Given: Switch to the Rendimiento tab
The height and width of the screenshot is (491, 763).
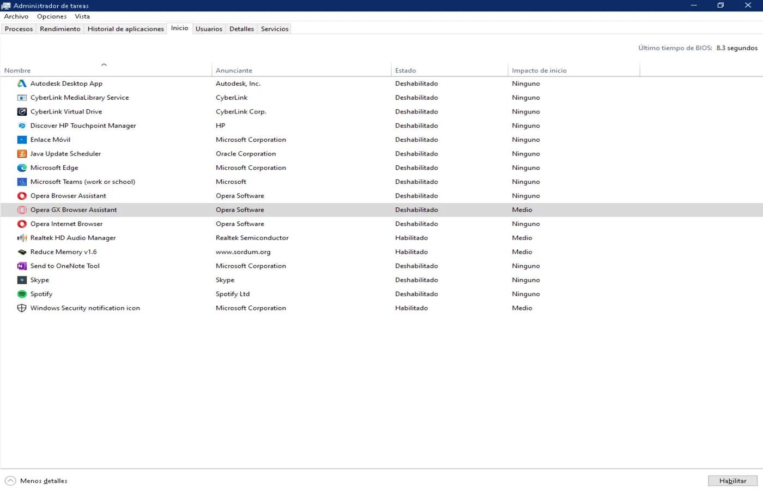Looking at the screenshot, I should [60, 29].
